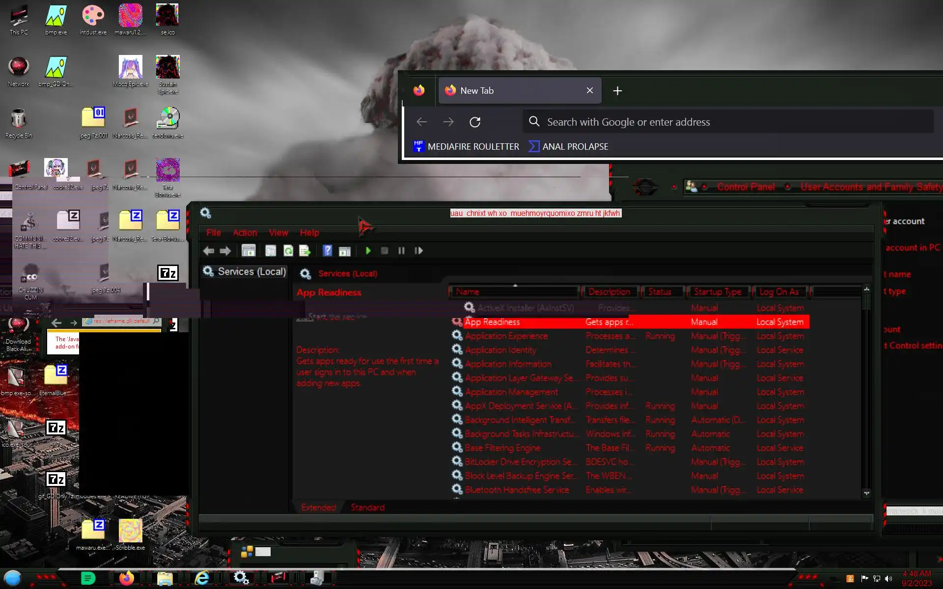Sort services by Startup Type column

[717, 292]
